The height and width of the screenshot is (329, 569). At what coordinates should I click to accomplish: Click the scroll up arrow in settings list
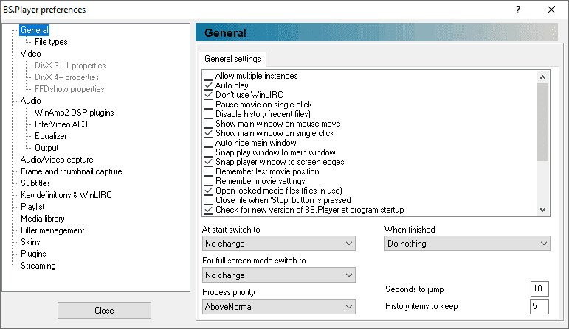543,77
